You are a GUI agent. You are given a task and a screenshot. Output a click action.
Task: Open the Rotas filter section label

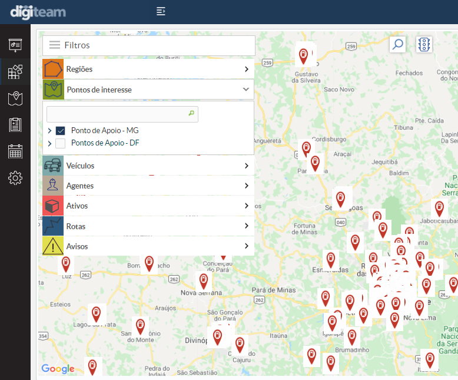(x=76, y=226)
